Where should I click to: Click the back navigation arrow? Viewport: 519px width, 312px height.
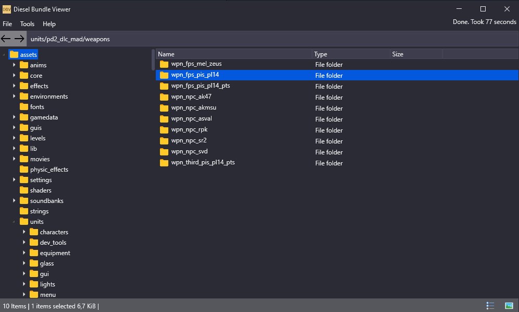coord(6,39)
